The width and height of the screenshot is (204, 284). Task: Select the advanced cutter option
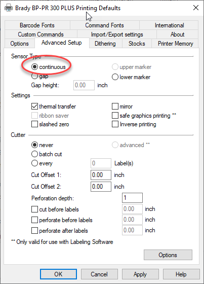point(131,145)
